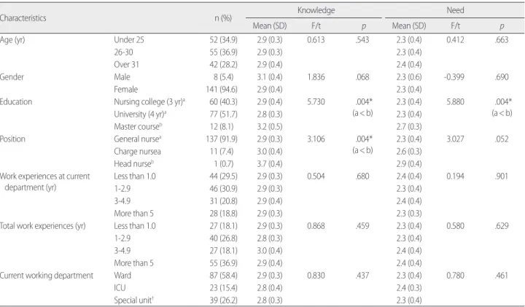Select the F/t value '1.836'
This screenshot has width=525, height=307.
316,77
